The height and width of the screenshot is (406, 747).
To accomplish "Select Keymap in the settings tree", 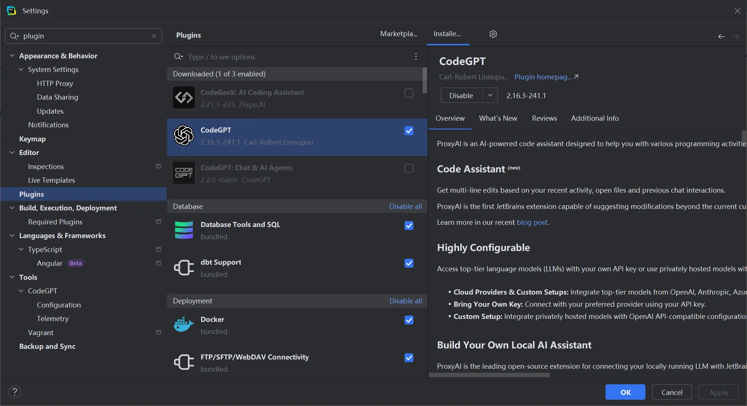I will 33,139.
